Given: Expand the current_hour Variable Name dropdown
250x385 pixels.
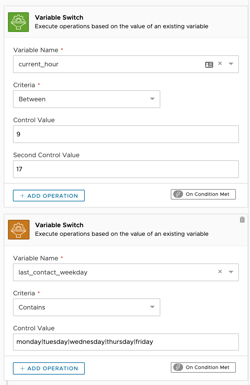Looking at the screenshot, I should (231, 64).
